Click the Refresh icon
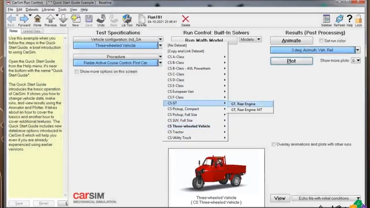This screenshot has height=208, width=370. (x=339, y=20)
